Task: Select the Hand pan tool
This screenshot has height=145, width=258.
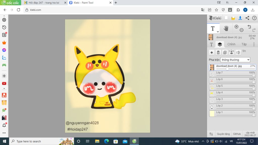Action: pyautogui.click(x=226, y=28)
